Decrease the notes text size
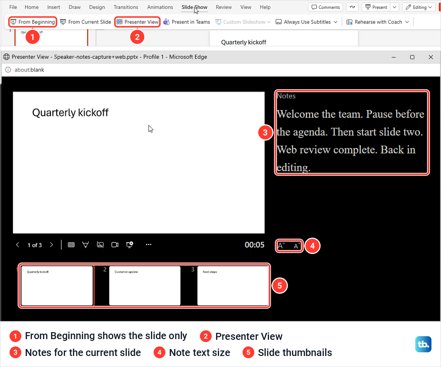This screenshot has height=367, width=441. [297, 246]
